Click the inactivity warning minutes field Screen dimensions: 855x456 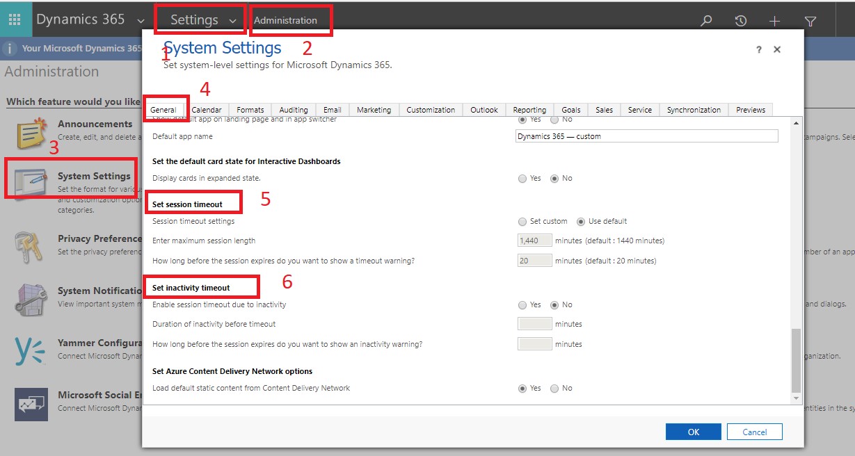(535, 344)
